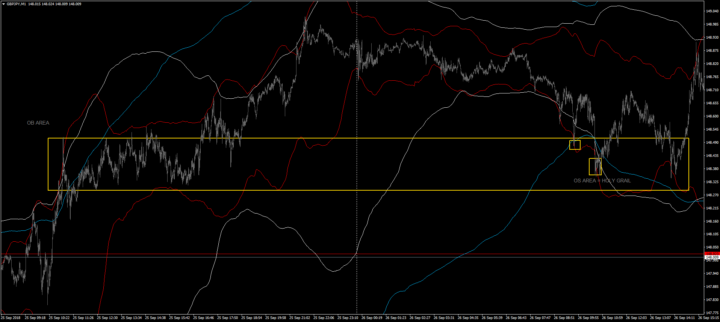Click the "25 Sep 13:34" time axis label
The width and height of the screenshot is (720, 322).
point(131,318)
